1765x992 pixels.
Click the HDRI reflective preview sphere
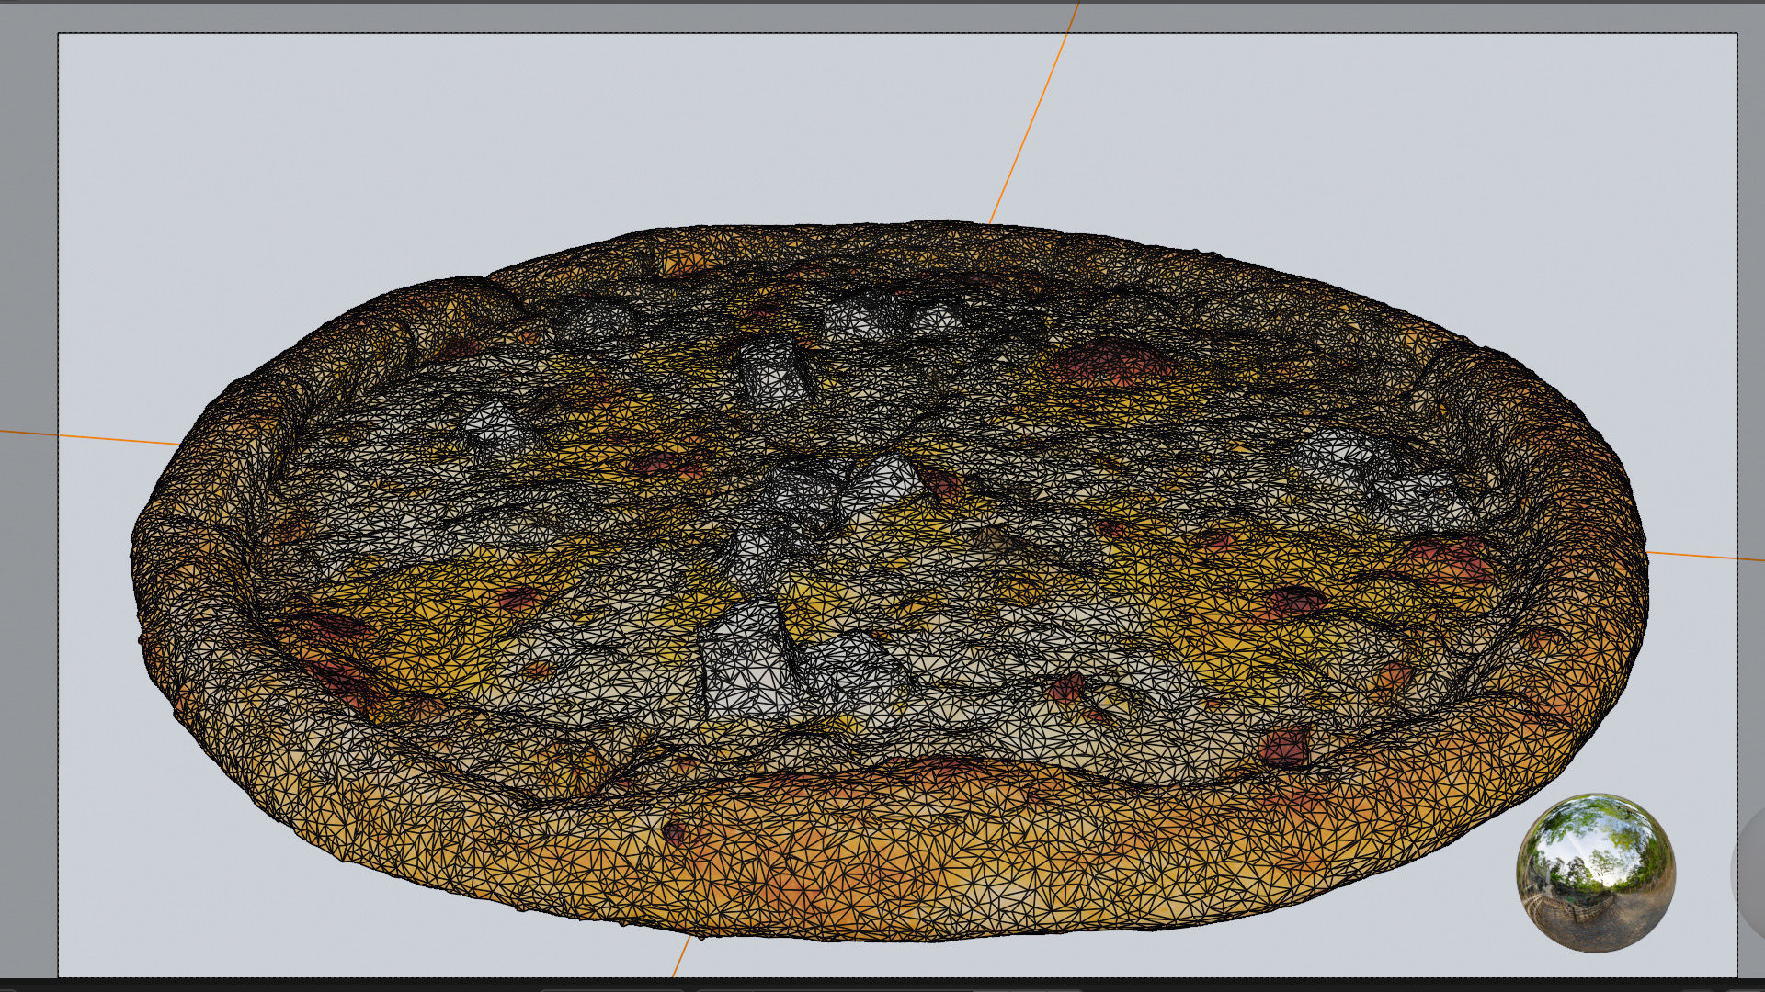(x=1595, y=873)
